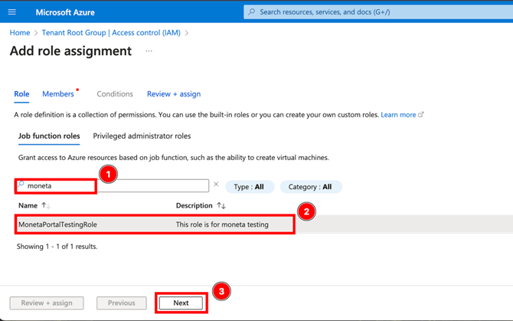Click the search magnifier icon in top bar
The height and width of the screenshot is (321, 513).
tap(252, 12)
